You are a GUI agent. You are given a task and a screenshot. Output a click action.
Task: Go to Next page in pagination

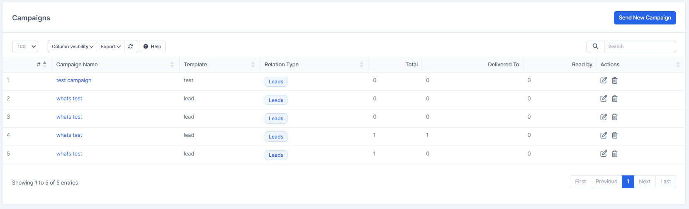pos(645,182)
